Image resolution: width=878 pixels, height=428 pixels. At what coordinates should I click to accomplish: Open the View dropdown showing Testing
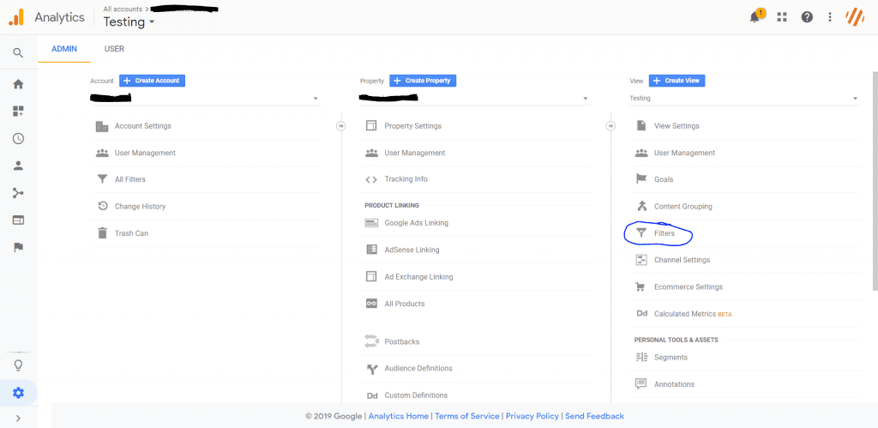743,99
